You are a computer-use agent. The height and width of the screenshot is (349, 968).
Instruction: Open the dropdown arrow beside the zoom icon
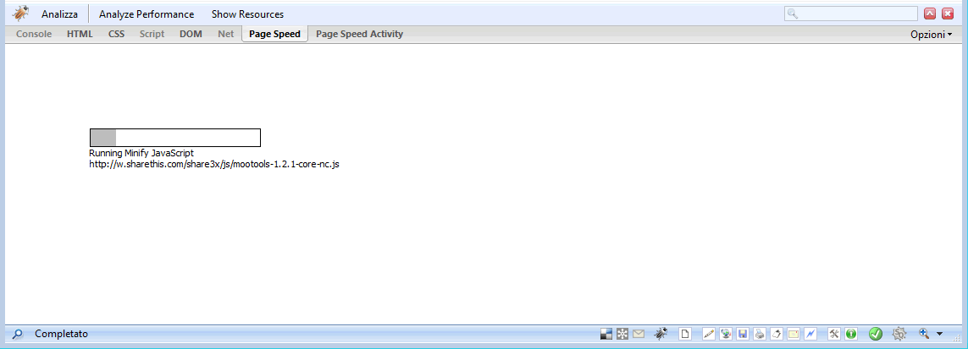[939, 335]
